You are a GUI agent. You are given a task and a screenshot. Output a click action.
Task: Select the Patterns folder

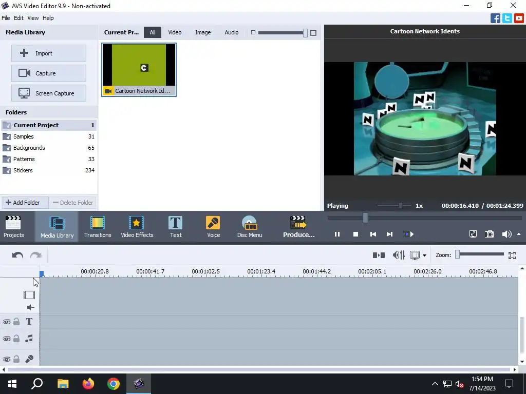pos(49,159)
